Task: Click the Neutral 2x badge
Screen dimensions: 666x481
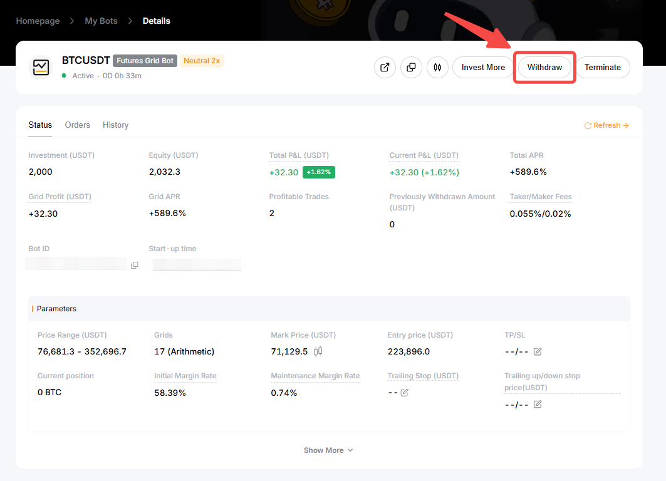Action: click(202, 61)
